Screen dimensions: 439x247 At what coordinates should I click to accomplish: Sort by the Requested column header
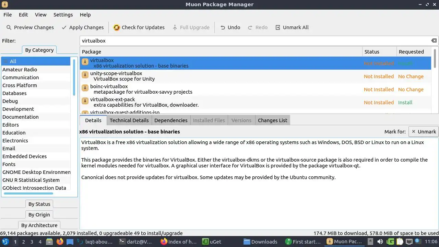(414, 52)
